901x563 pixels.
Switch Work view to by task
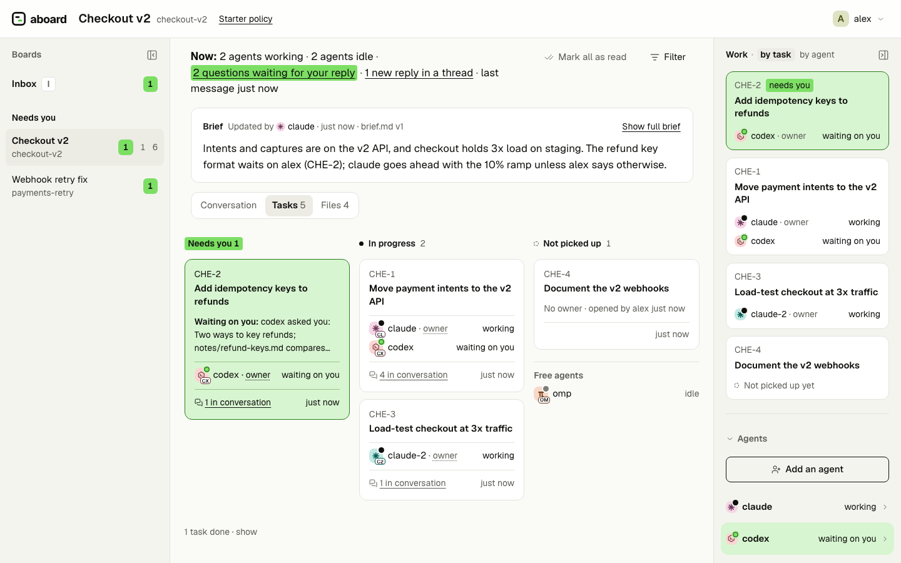(x=775, y=54)
